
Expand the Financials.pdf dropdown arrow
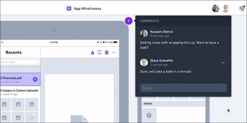[x=35, y=79]
